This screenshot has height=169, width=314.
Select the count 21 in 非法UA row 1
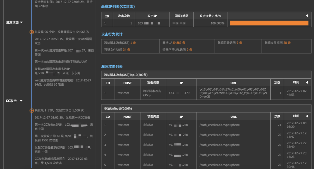tap(279, 125)
